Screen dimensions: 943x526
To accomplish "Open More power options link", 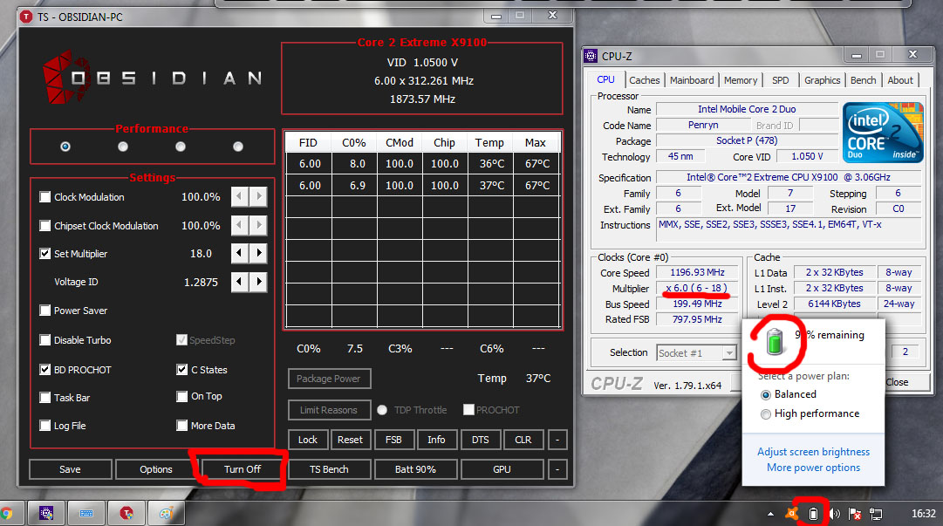I will coord(813,467).
